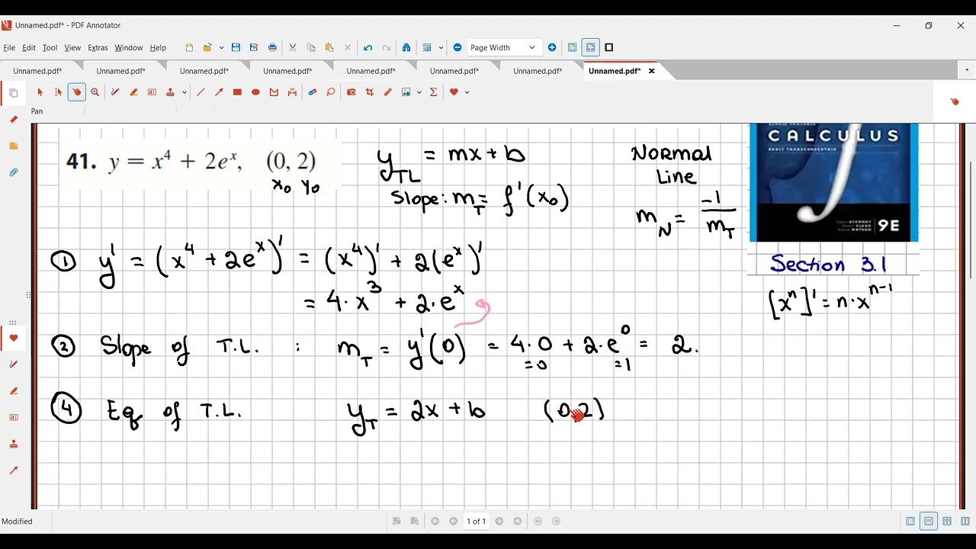
Task: Expand the Favorites heart dropdown
Action: coord(467,92)
